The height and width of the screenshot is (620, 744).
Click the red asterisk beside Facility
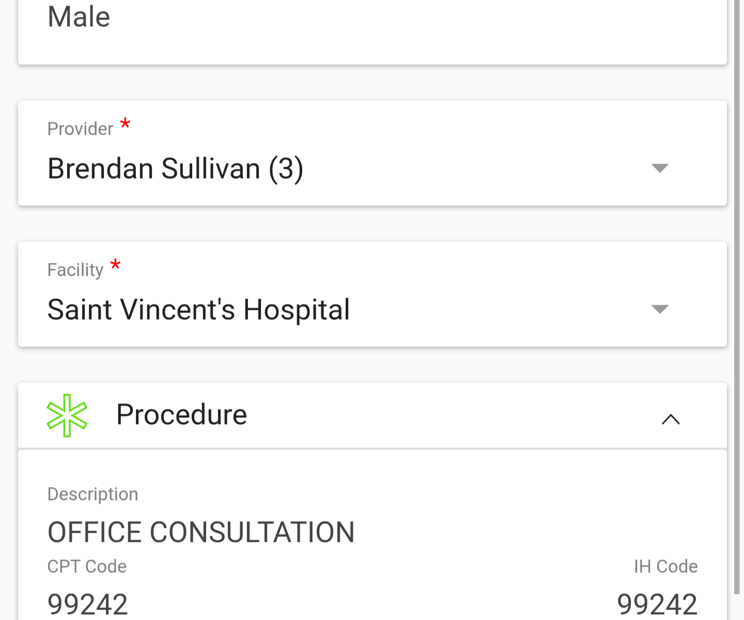tap(116, 265)
